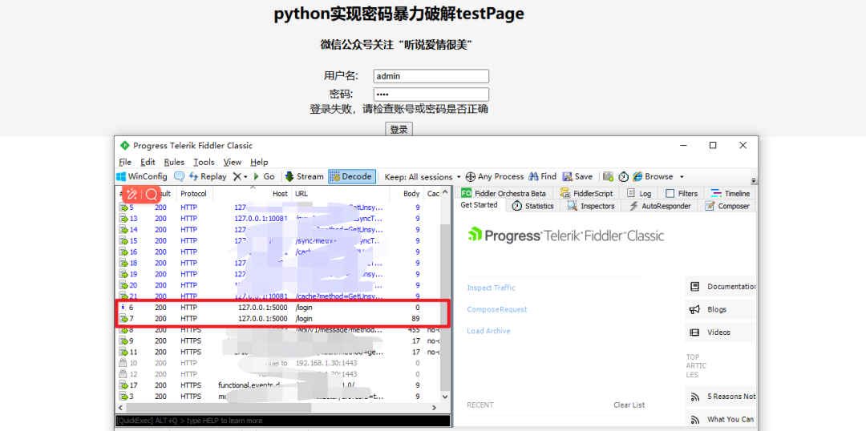This screenshot has height=431, width=866.
Task: Click Clear List in Recent section
Action: pyautogui.click(x=629, y=405)
